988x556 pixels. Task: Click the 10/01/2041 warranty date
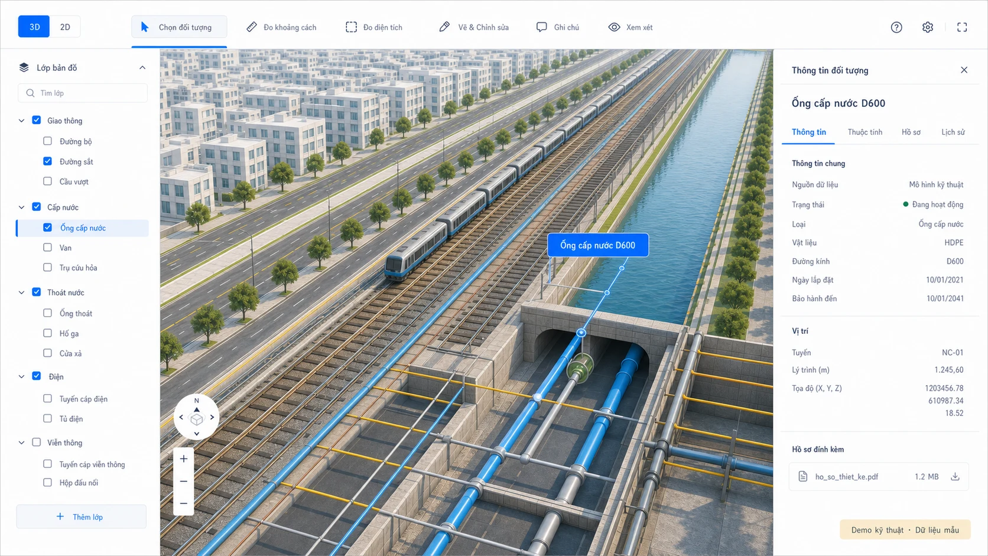click(x=945, y=298)
